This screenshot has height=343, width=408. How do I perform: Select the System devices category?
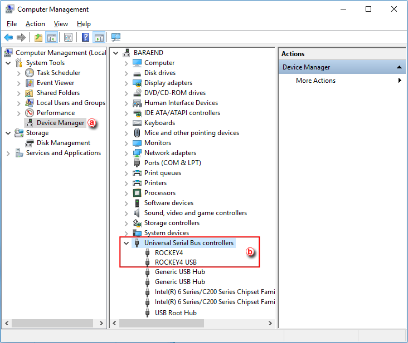(167, 233)
